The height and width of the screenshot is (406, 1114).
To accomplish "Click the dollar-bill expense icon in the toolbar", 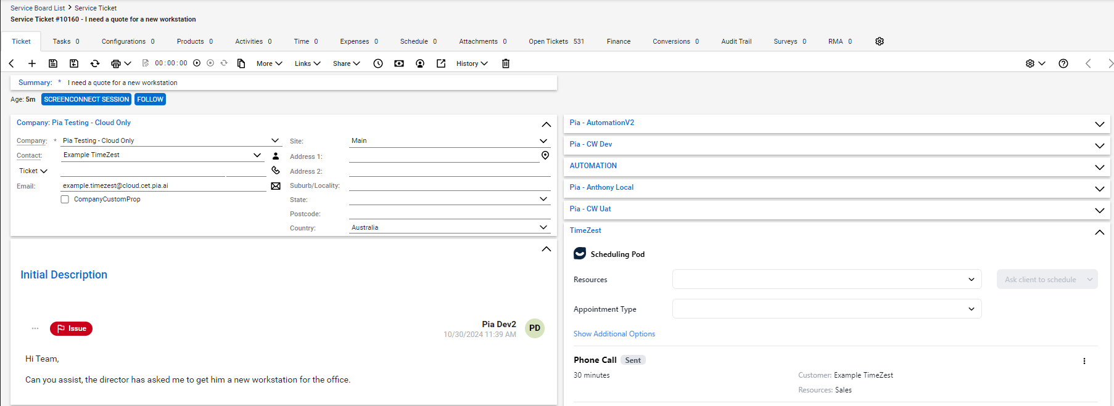I will [399, 63].
